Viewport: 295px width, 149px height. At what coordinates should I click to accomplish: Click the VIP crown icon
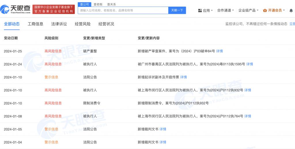[265, 10]
